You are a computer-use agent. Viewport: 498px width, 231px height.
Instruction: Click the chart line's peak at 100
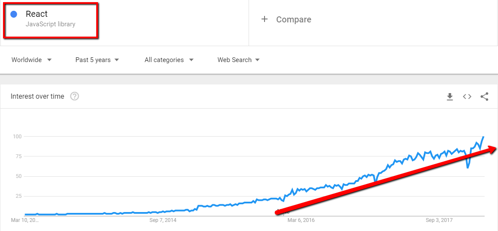point(483,137)
